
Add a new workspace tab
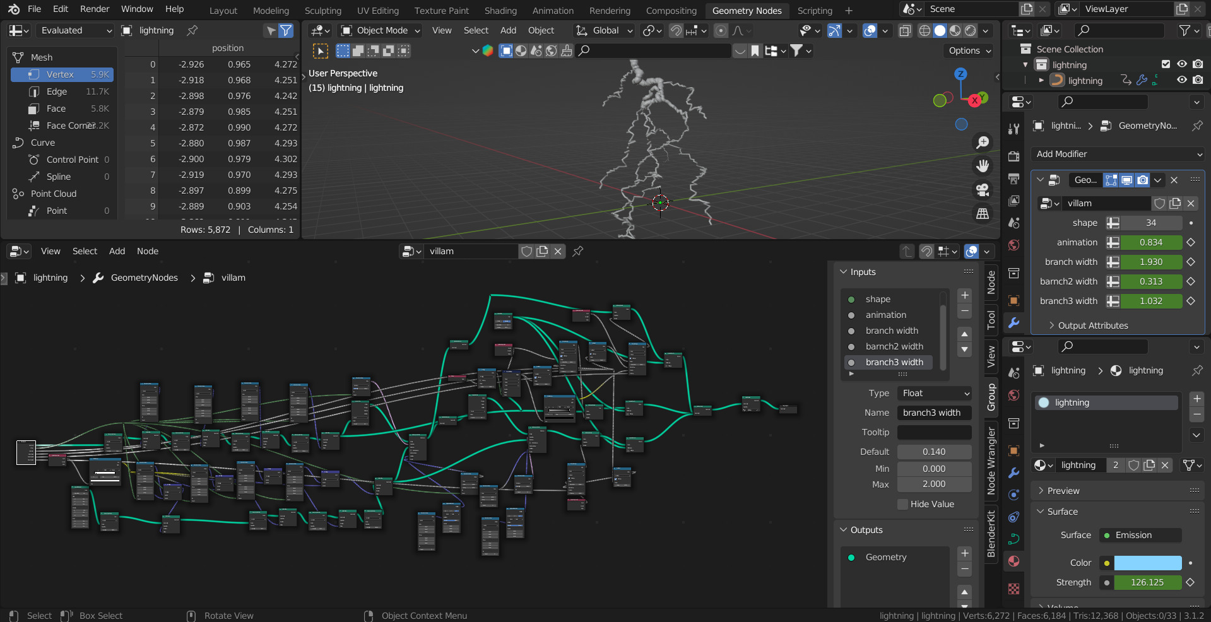pyautogui.click(x=848, y=11)
